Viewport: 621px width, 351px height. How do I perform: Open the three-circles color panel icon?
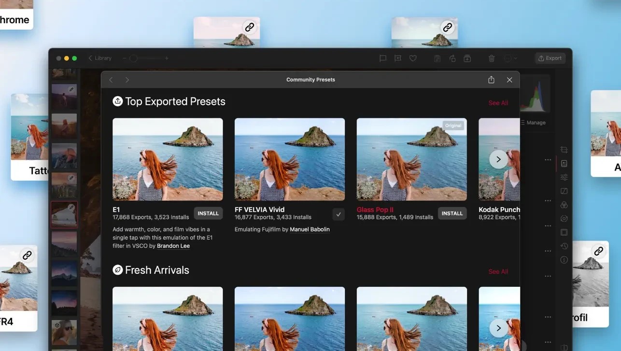coord(564,205)
